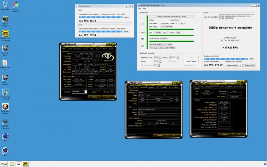Toggle the Overkill mode checkbox

(142, 65)
